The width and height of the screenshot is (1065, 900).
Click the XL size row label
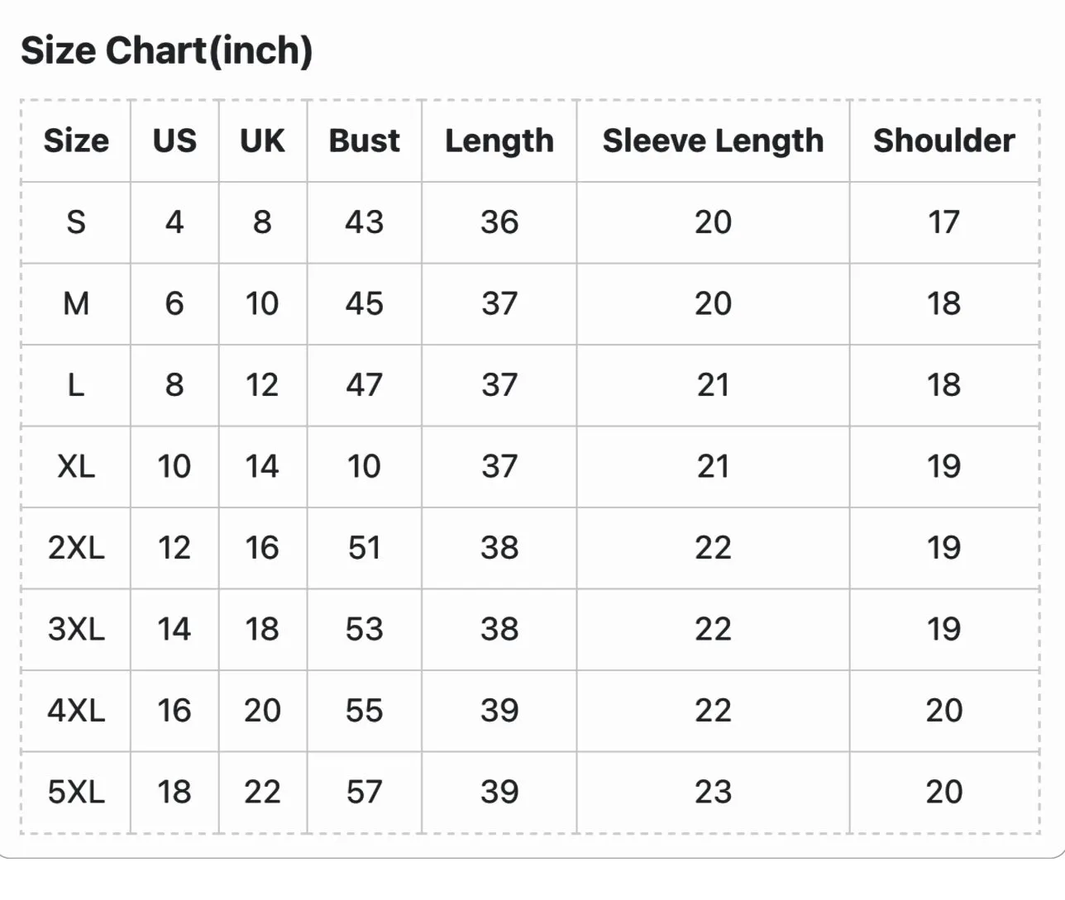pyautogui.click(x=76, y=466)
